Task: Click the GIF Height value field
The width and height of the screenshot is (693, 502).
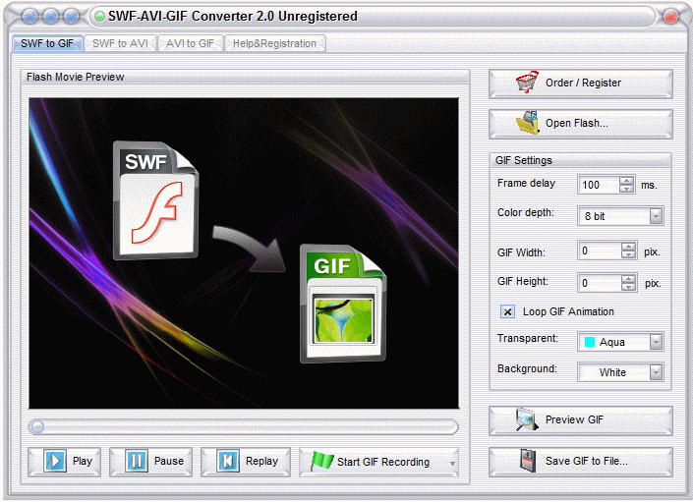Action: coord(600,283)
